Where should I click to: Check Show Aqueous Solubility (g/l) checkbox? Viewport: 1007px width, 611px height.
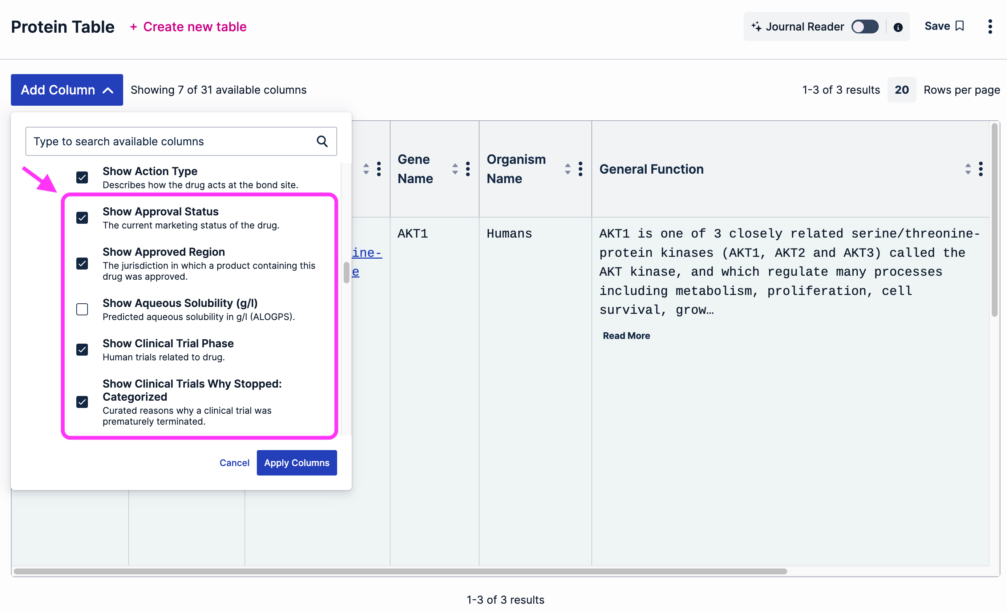click(x=82, y=309)
